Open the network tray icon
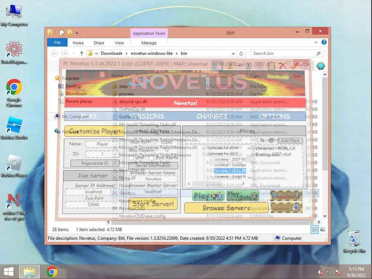Viewport: 372px width, 279px height. (x=329, y=272)
